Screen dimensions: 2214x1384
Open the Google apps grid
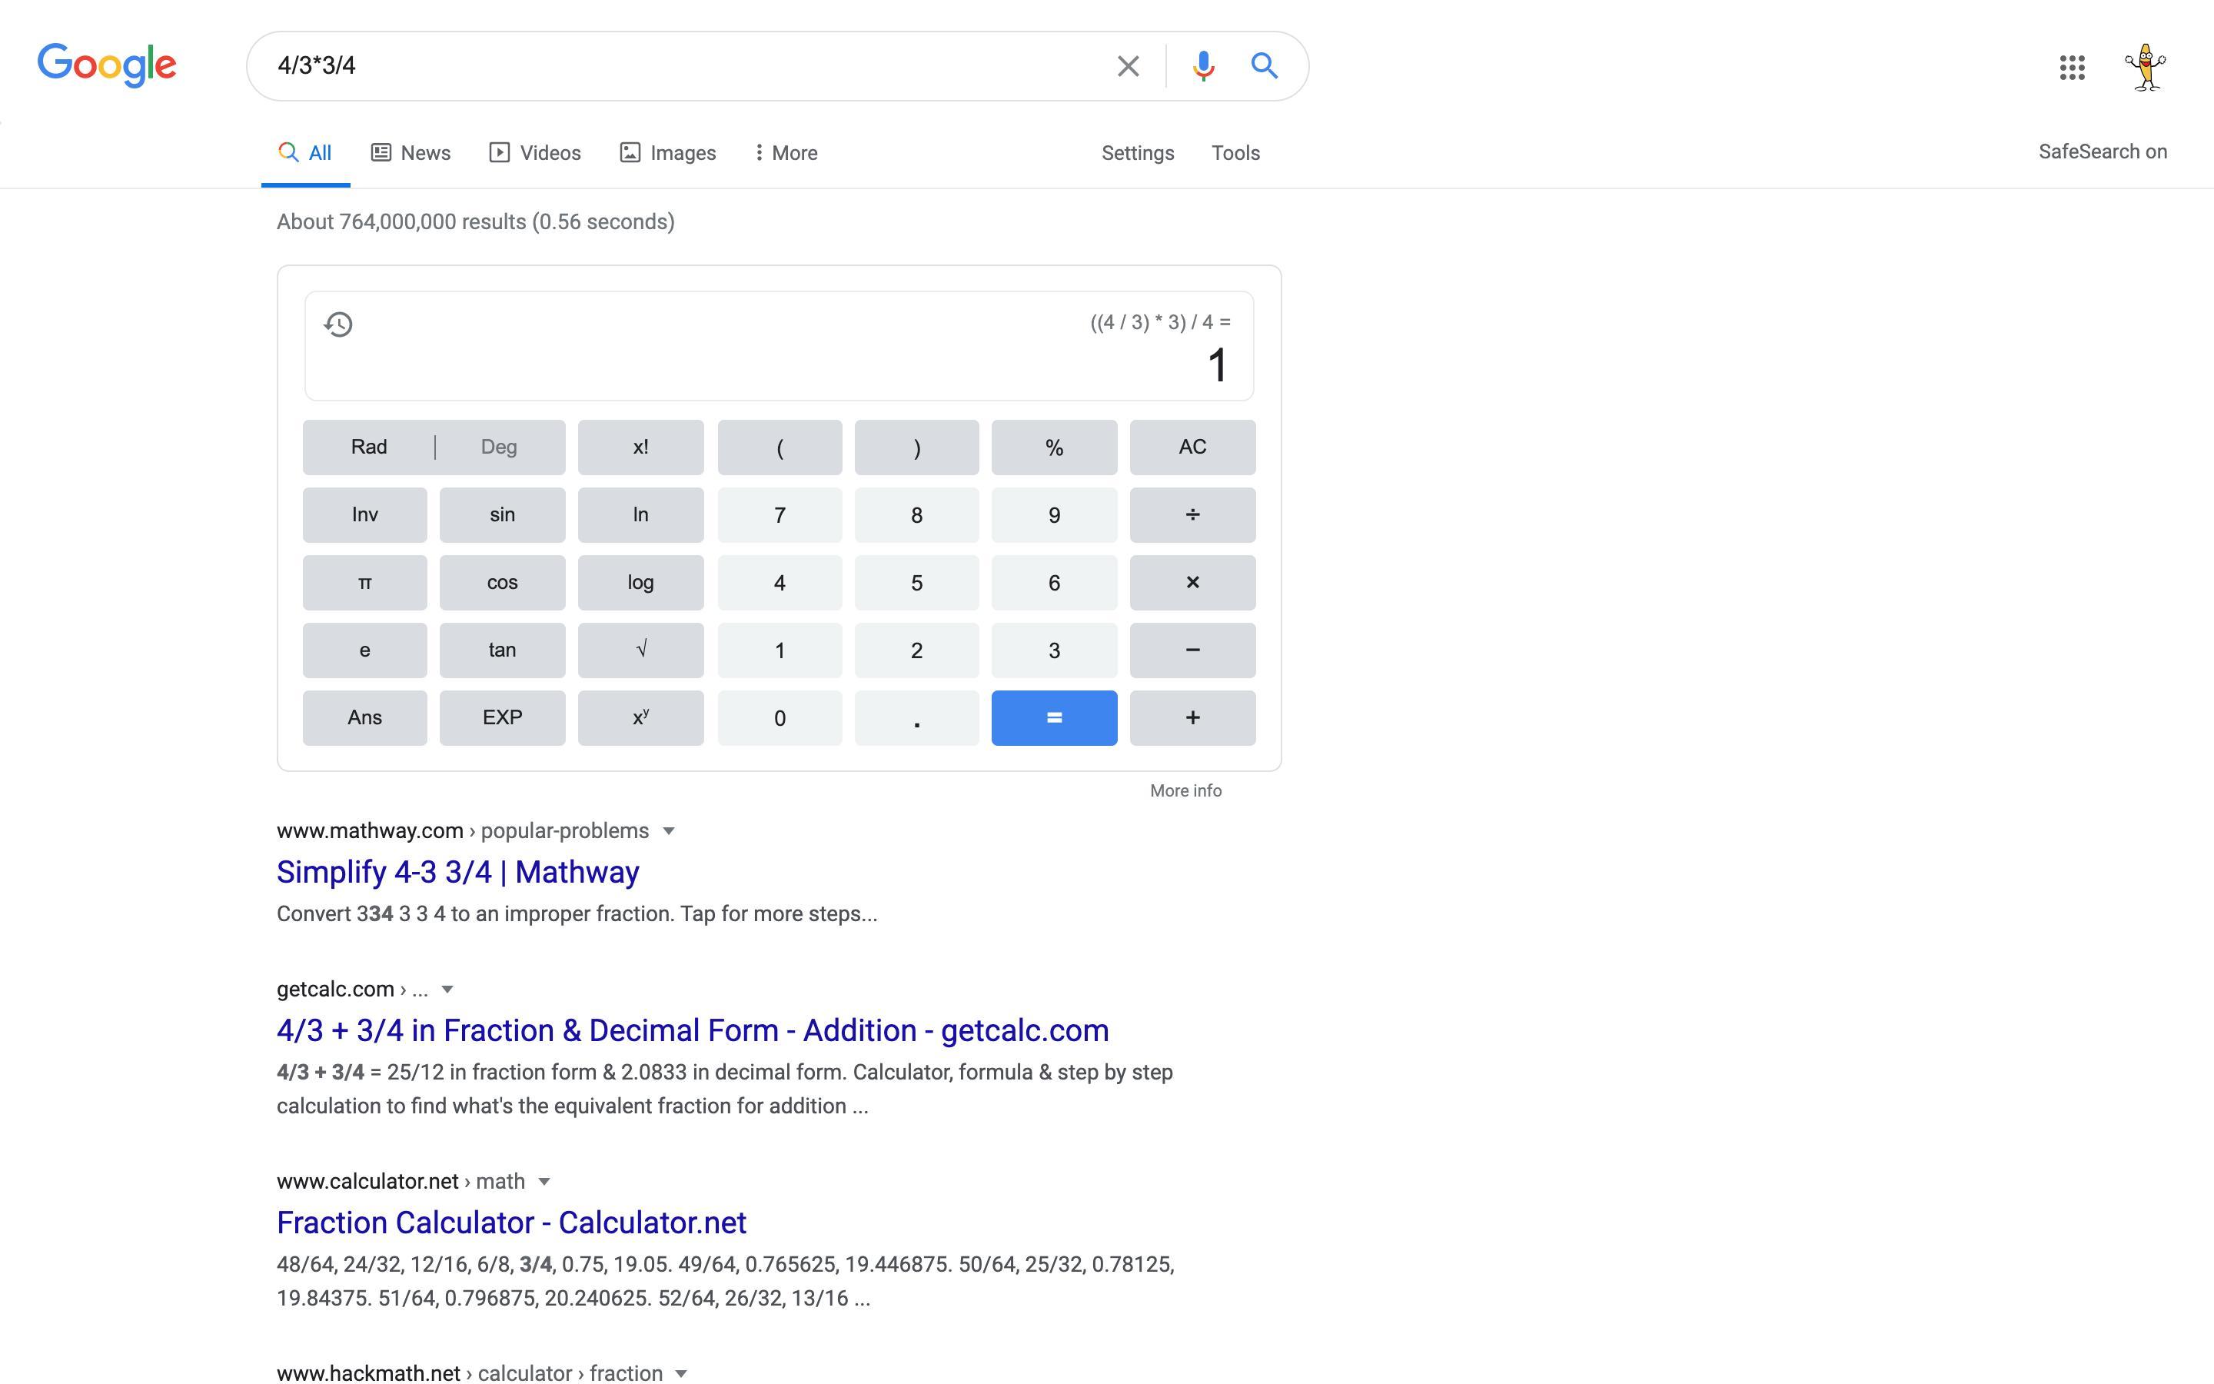pyautogui.click(x=2071, y=67)
